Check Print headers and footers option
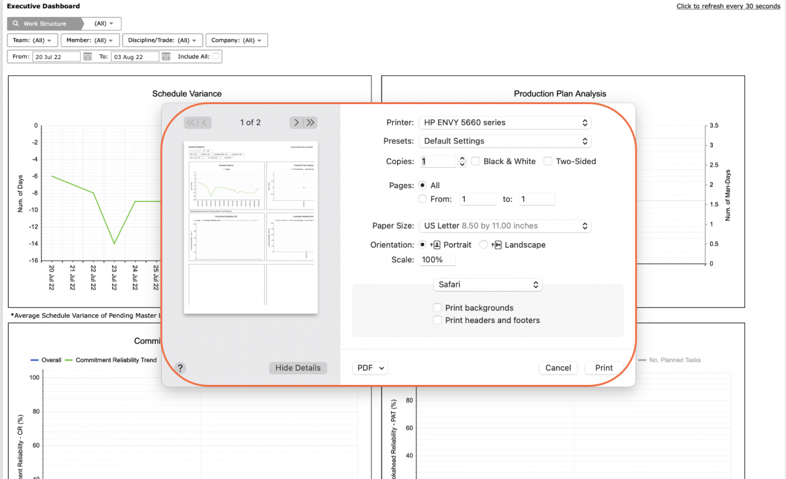786x479 pixels. pyautogui.click(x=437, y=320)
